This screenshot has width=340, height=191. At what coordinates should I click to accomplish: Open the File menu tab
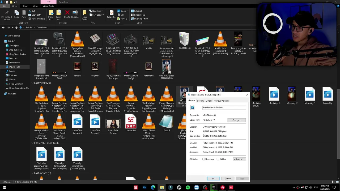5,6
